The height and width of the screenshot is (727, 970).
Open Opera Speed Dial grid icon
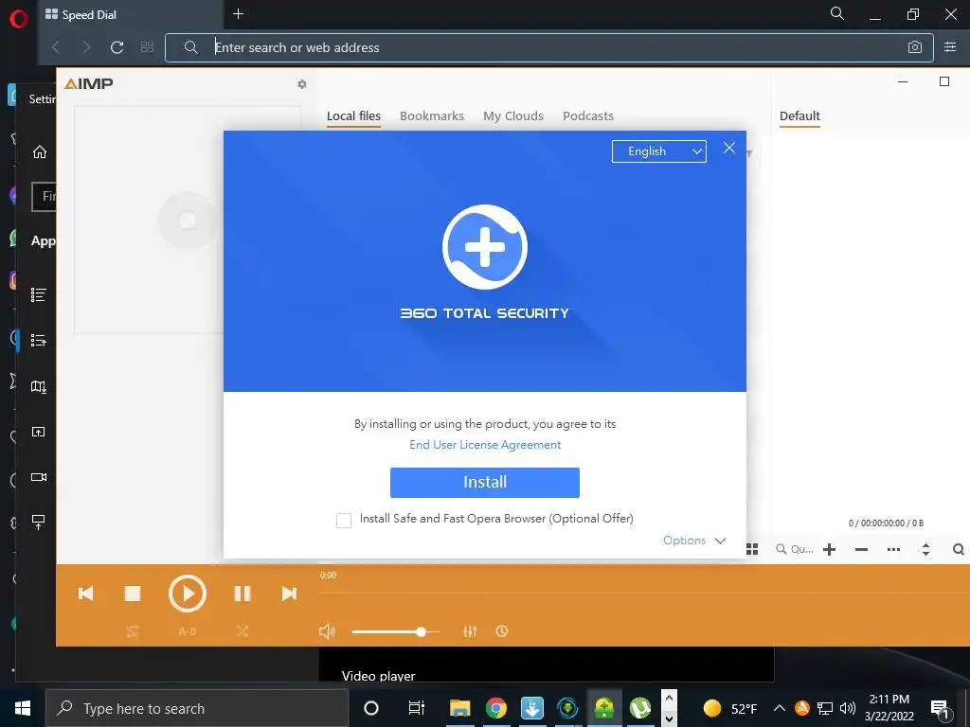pyautogui.click(x=147, y=47)
